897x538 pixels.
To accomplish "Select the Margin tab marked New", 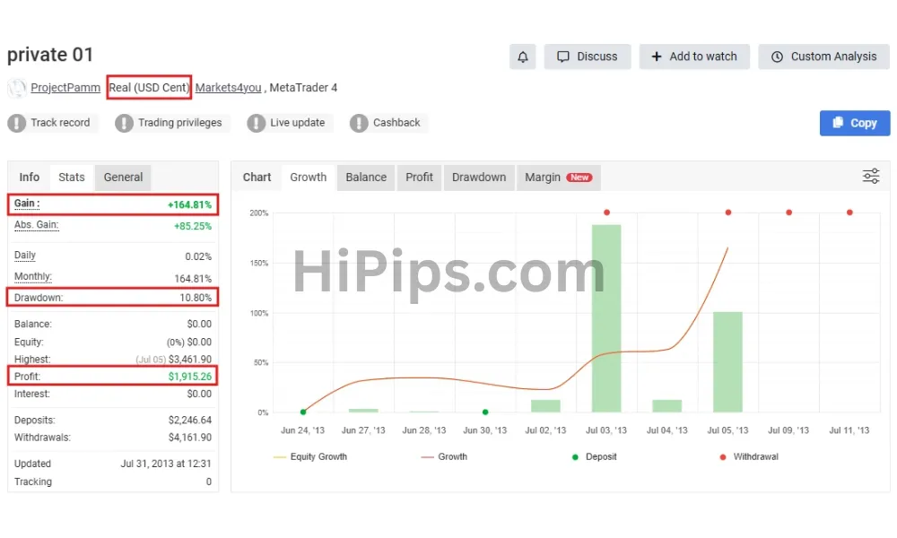I will click(x=558, y=178).
